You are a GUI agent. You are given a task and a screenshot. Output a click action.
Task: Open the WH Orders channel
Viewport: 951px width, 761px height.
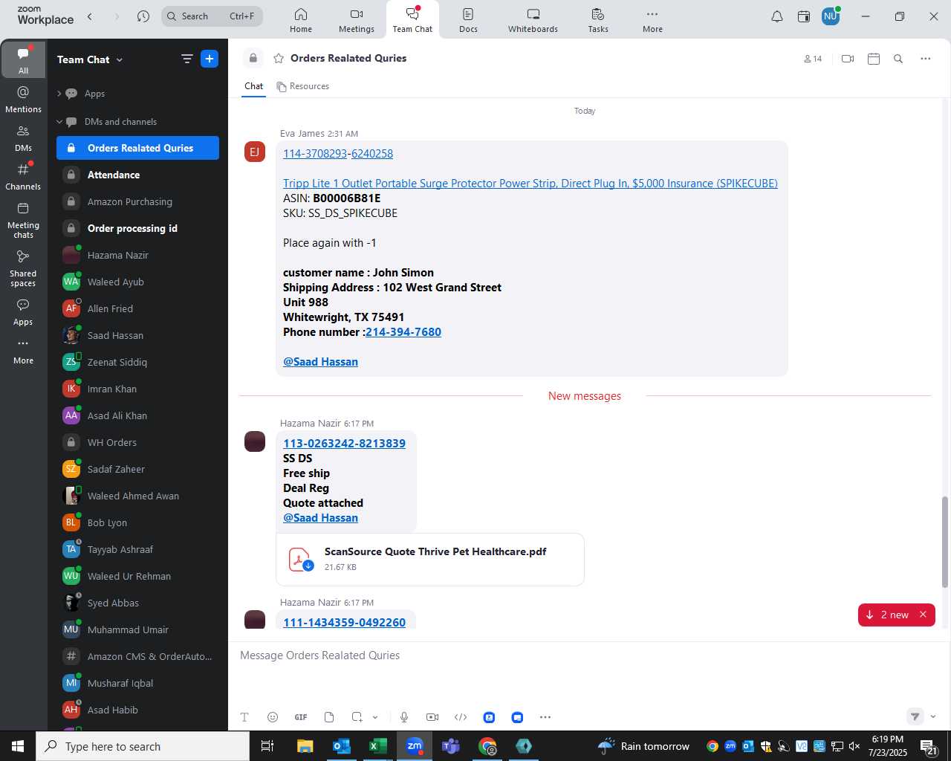137,442
